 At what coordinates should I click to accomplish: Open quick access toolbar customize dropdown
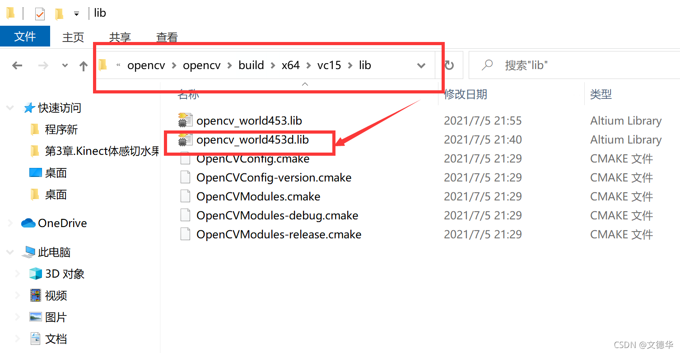(x=77, y=14)
